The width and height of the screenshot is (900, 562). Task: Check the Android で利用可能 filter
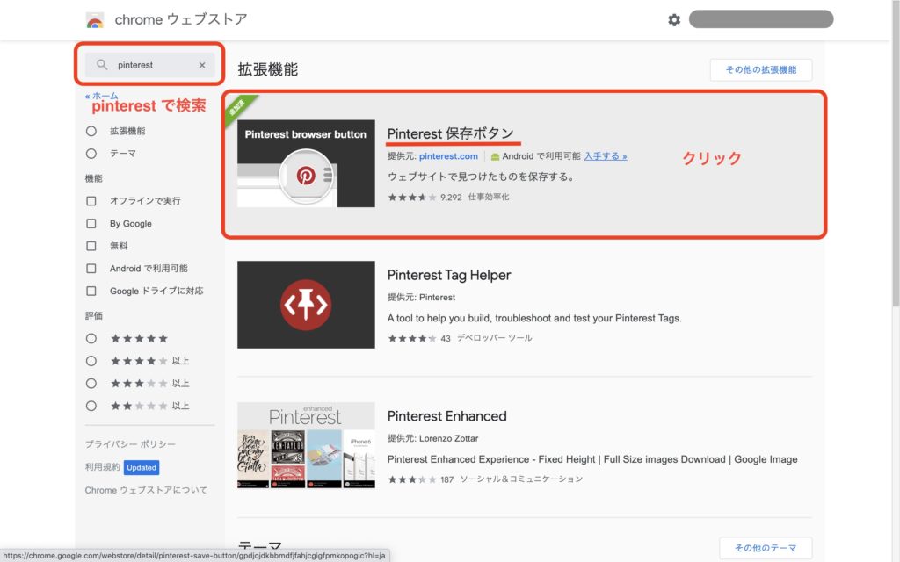click(91, 269)
